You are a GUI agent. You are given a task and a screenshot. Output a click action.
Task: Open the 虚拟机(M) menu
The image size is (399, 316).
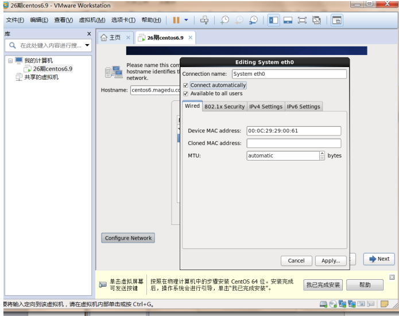tap(92, 20)
